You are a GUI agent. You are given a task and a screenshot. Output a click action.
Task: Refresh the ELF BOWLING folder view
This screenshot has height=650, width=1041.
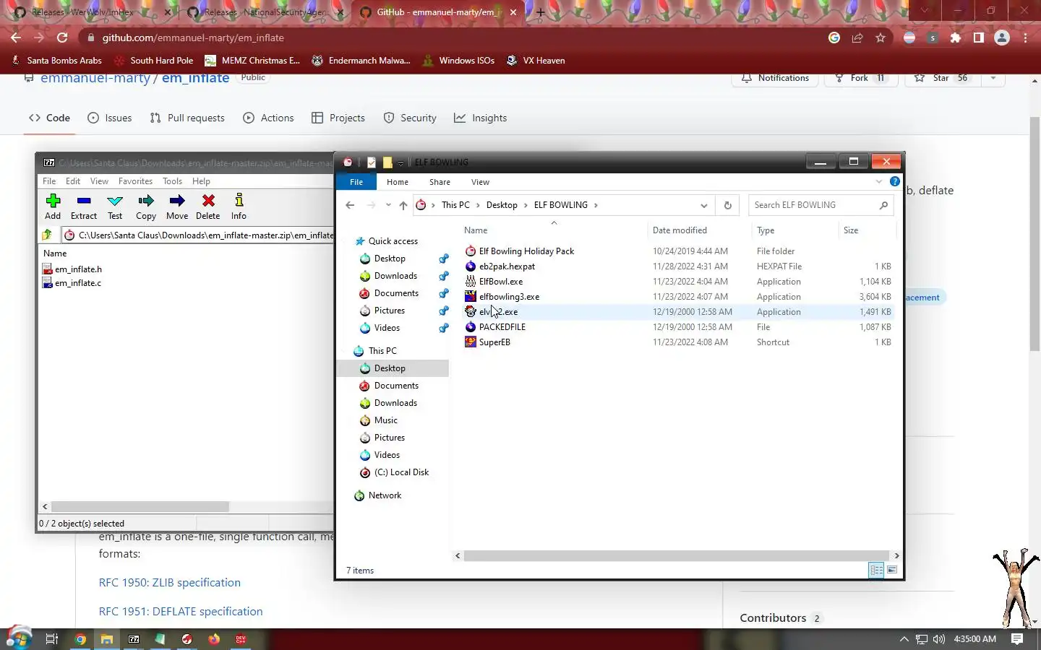(x=728, y=205)
